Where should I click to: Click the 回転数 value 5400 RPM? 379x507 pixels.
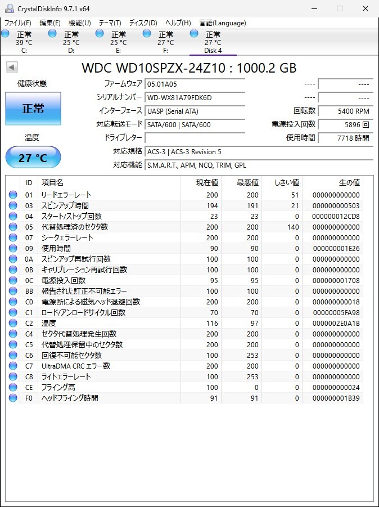click(x=345, y=111)
